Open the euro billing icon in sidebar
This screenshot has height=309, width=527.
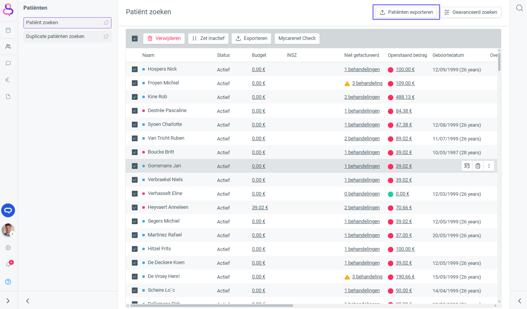(x=8, y=80)
